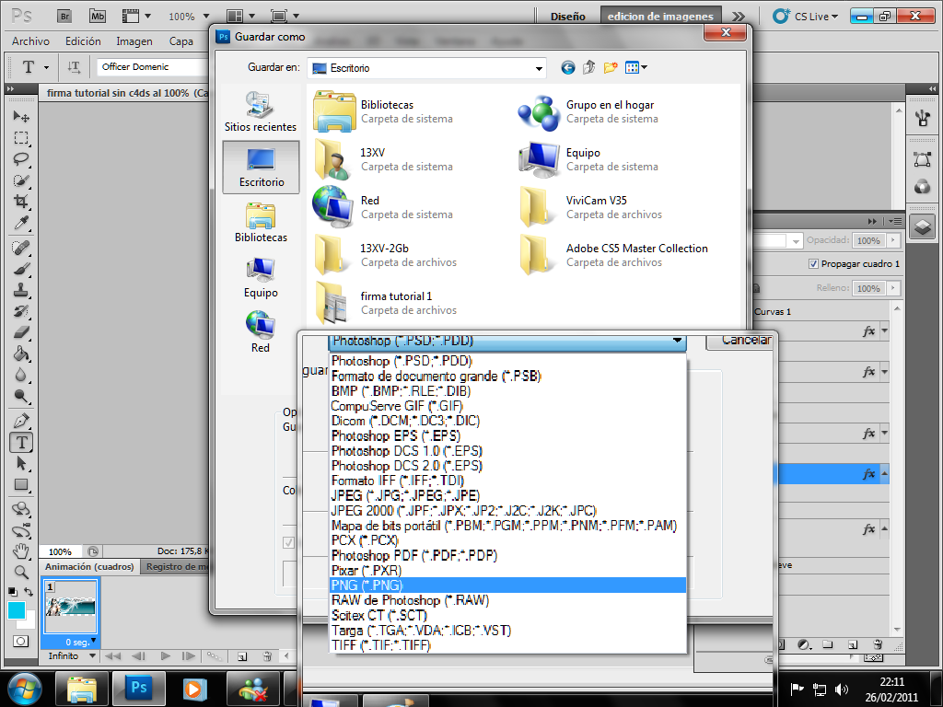Reset default foreground and background colors

(x=13, y=592)
